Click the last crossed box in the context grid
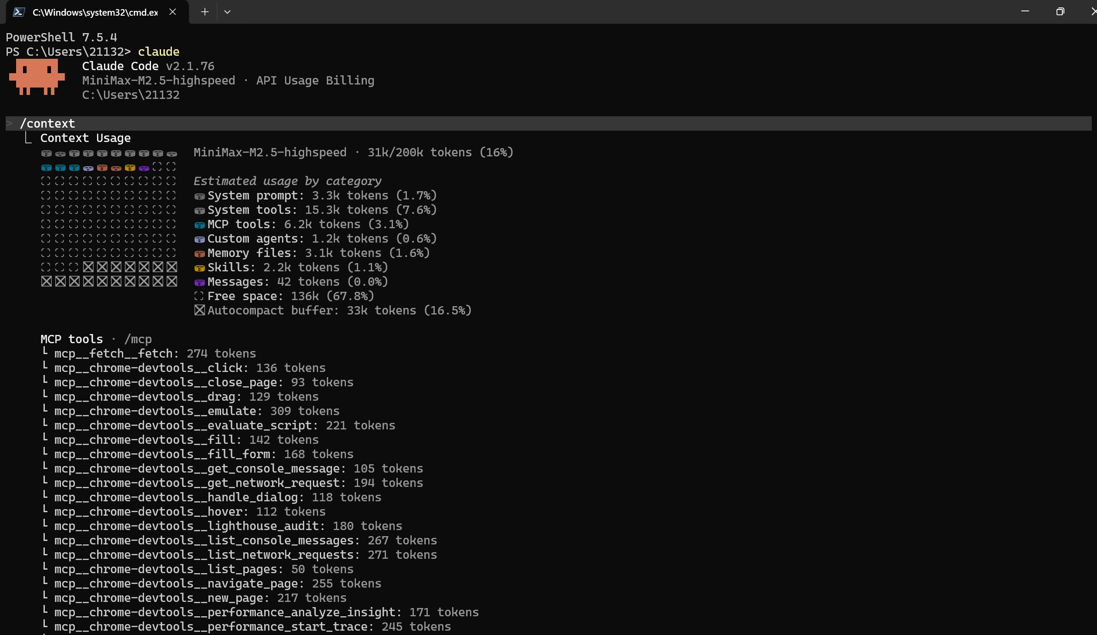Viewport: 1097px width, 635px height. point(172,281)
